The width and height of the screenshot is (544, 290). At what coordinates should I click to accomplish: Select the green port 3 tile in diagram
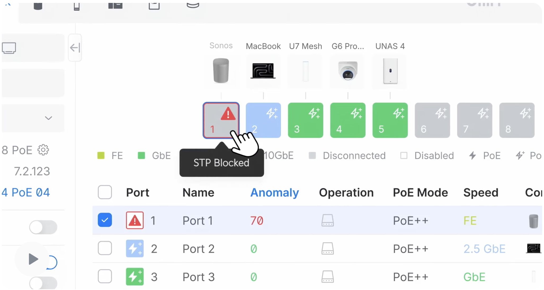(305, 120)
